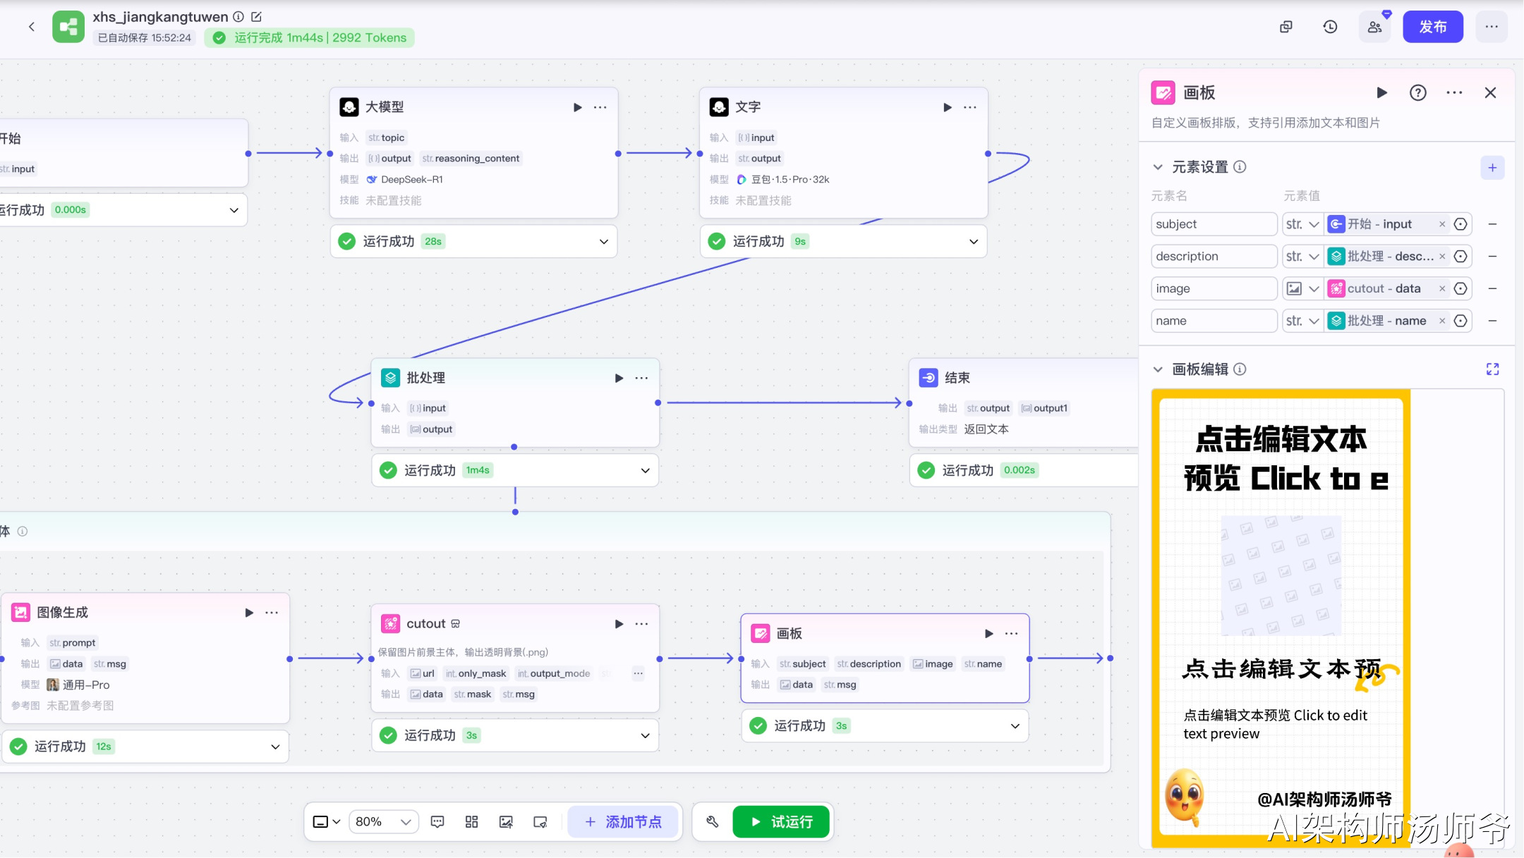Close the 画板 settings panel

click(x=1490, y=92)
